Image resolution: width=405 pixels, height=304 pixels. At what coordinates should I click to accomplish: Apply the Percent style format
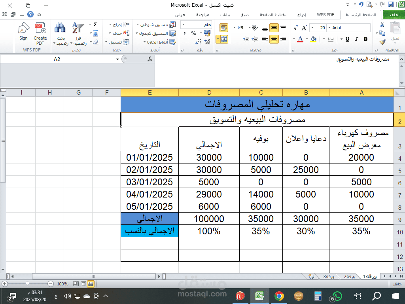(x=193, y=33)
